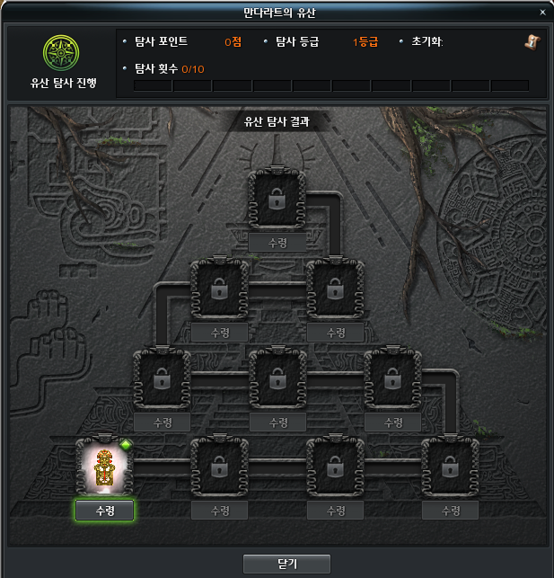Click the 닫기 button

coord(286,564)
